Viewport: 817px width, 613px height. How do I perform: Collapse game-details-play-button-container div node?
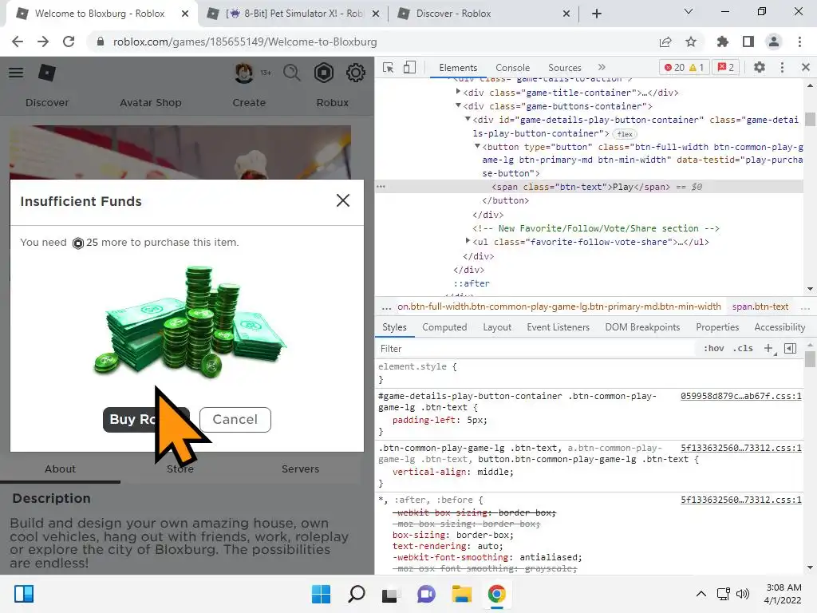pos(468,119)
